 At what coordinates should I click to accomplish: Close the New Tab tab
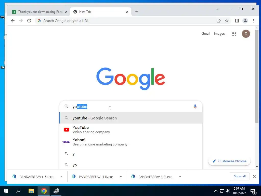pyautogui.click(x=127, y=12)
